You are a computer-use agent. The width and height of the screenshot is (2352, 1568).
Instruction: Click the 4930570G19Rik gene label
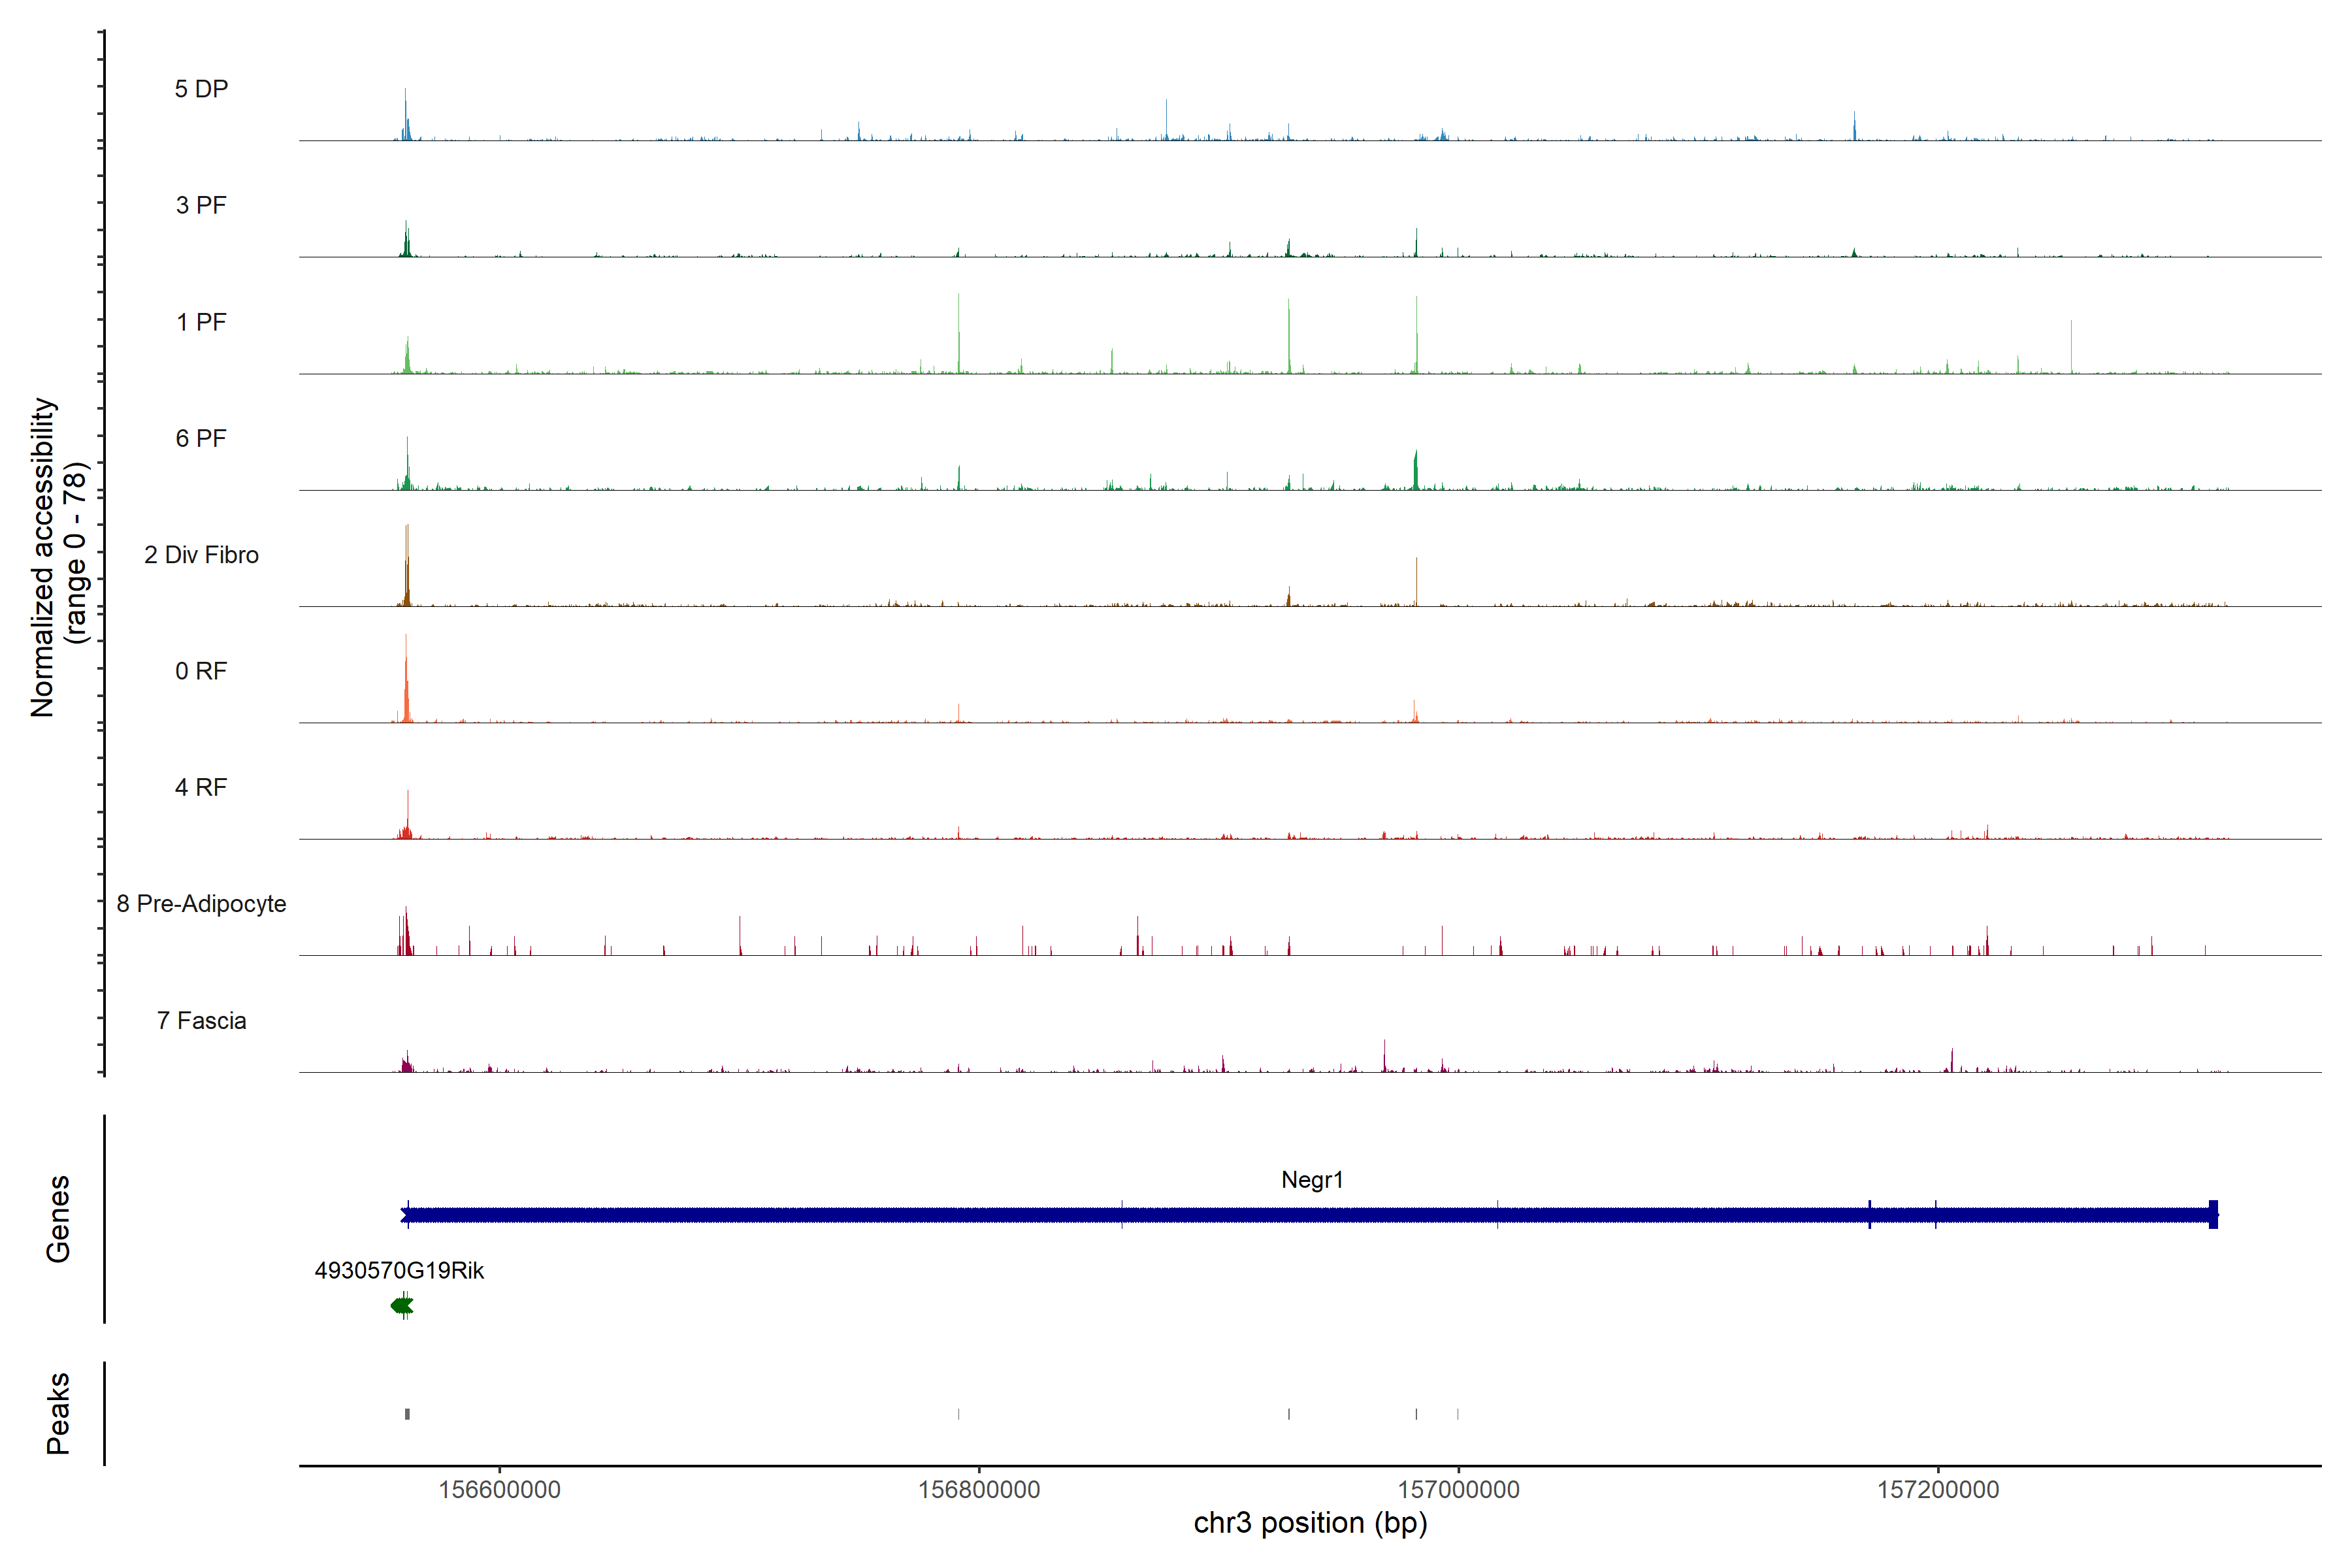(399, 1271)
